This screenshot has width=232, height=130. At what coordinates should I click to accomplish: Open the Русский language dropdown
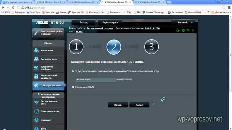coord(183,23)
